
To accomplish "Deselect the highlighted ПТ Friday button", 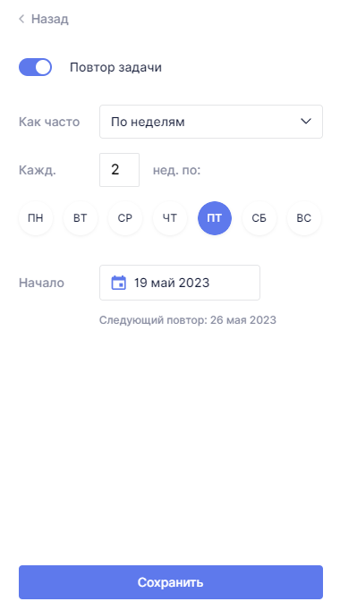I will 215,218.
